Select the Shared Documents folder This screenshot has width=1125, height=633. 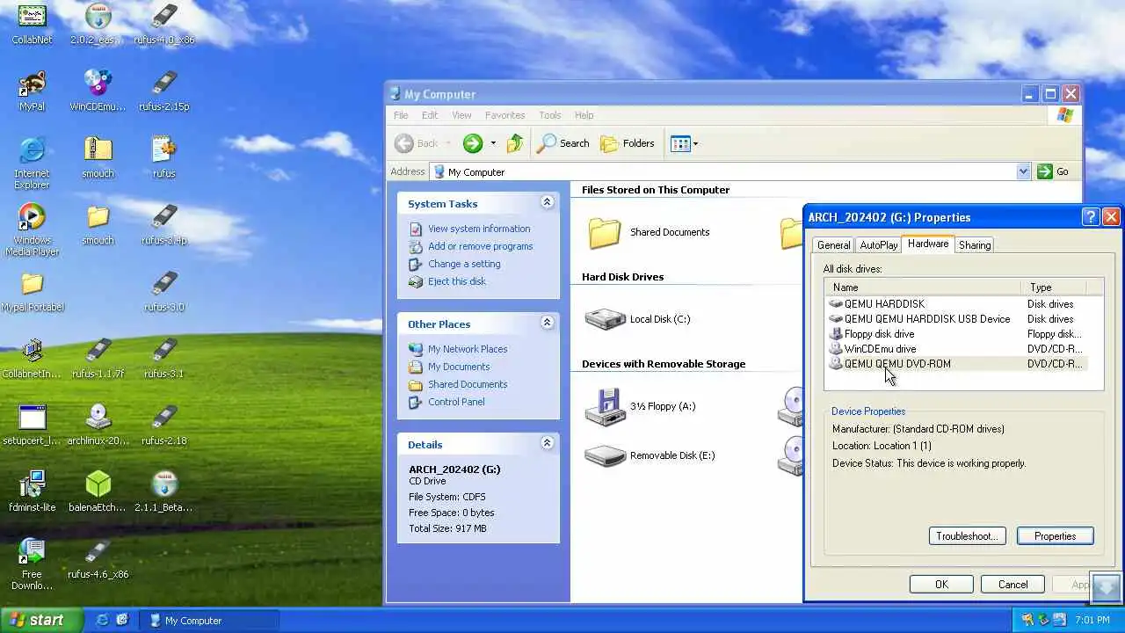pyautogui.click(x=649, y=232)
